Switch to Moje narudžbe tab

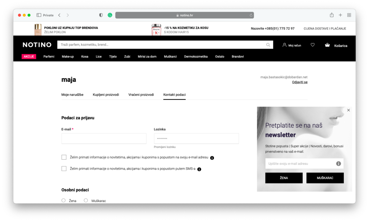[x=72, y=95]
